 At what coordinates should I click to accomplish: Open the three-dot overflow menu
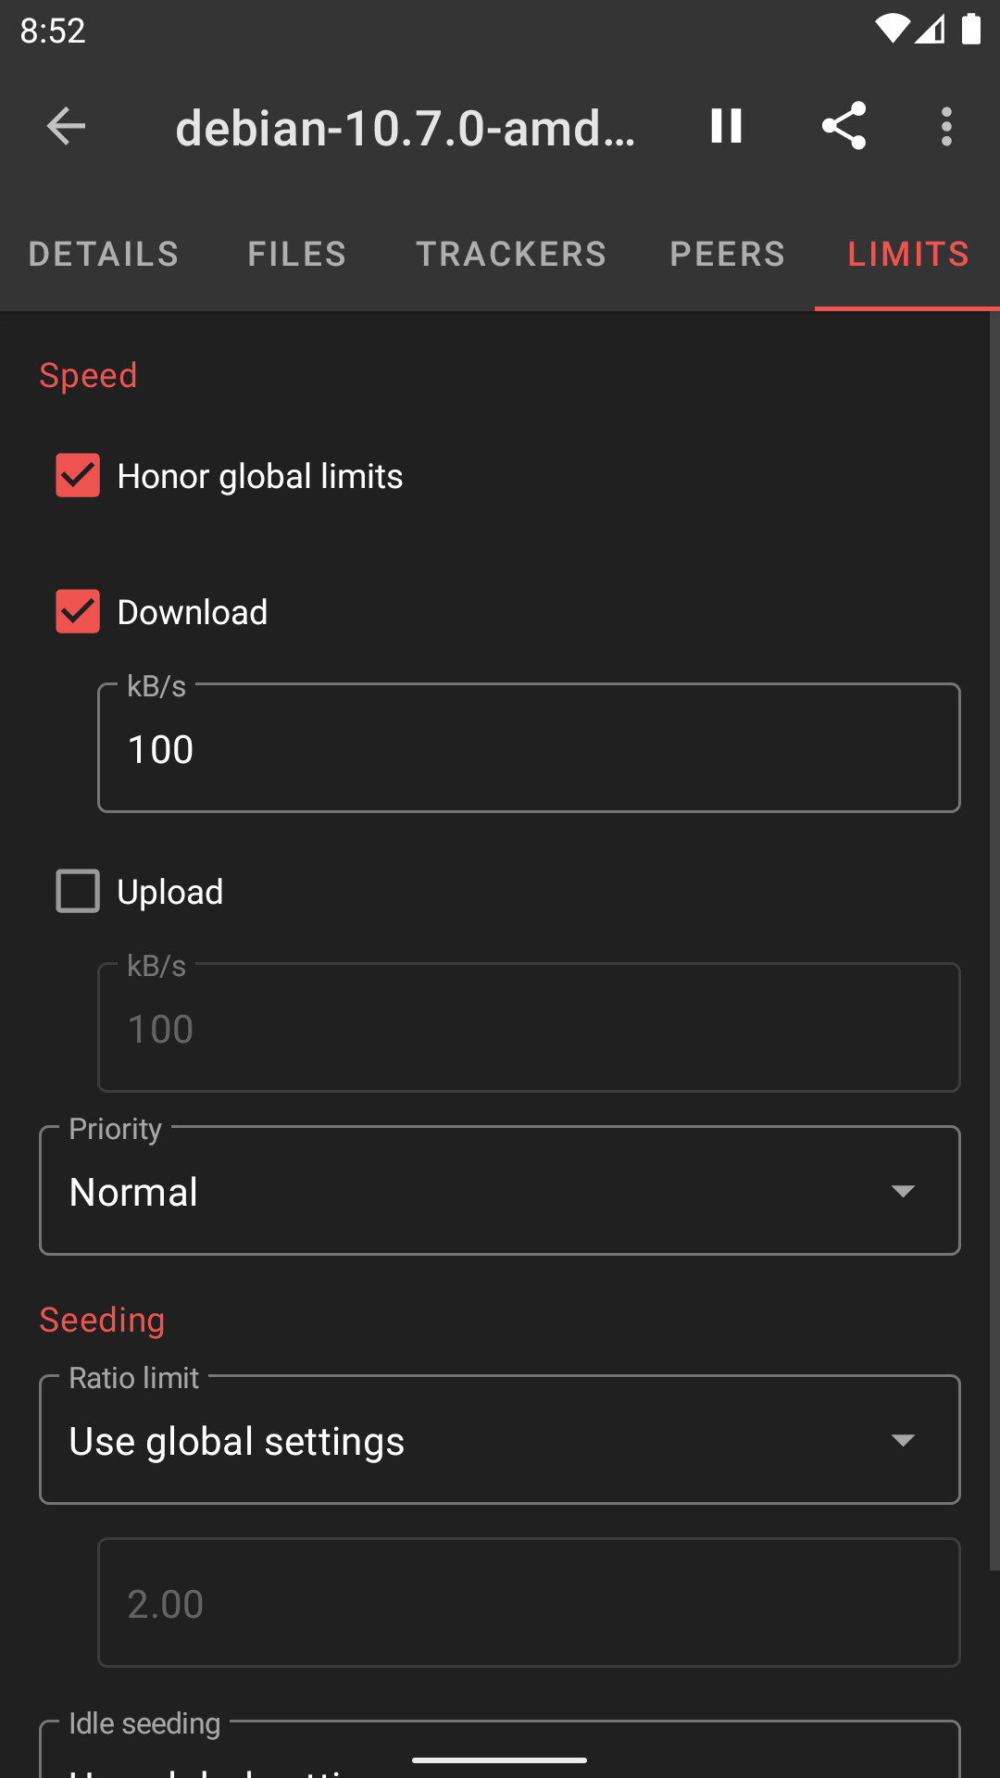pyautogui.click(x=946, y=127)
